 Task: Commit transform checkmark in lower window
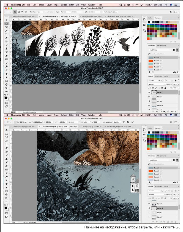coord(132,122)
